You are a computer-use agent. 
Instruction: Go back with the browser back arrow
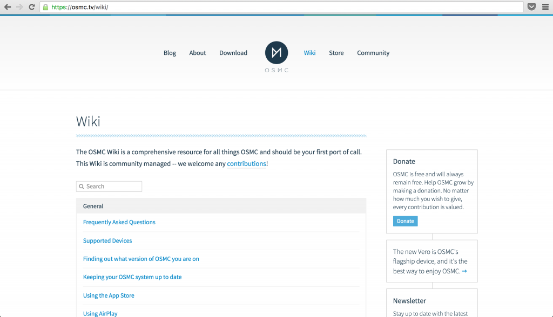[x=8, y=7]
